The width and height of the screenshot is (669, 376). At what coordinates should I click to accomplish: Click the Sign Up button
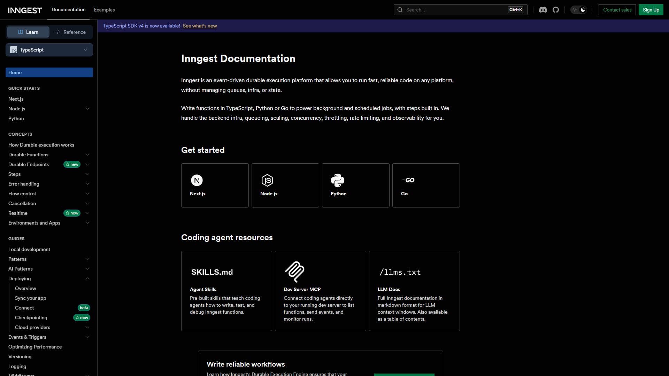[x=651, y=10]
